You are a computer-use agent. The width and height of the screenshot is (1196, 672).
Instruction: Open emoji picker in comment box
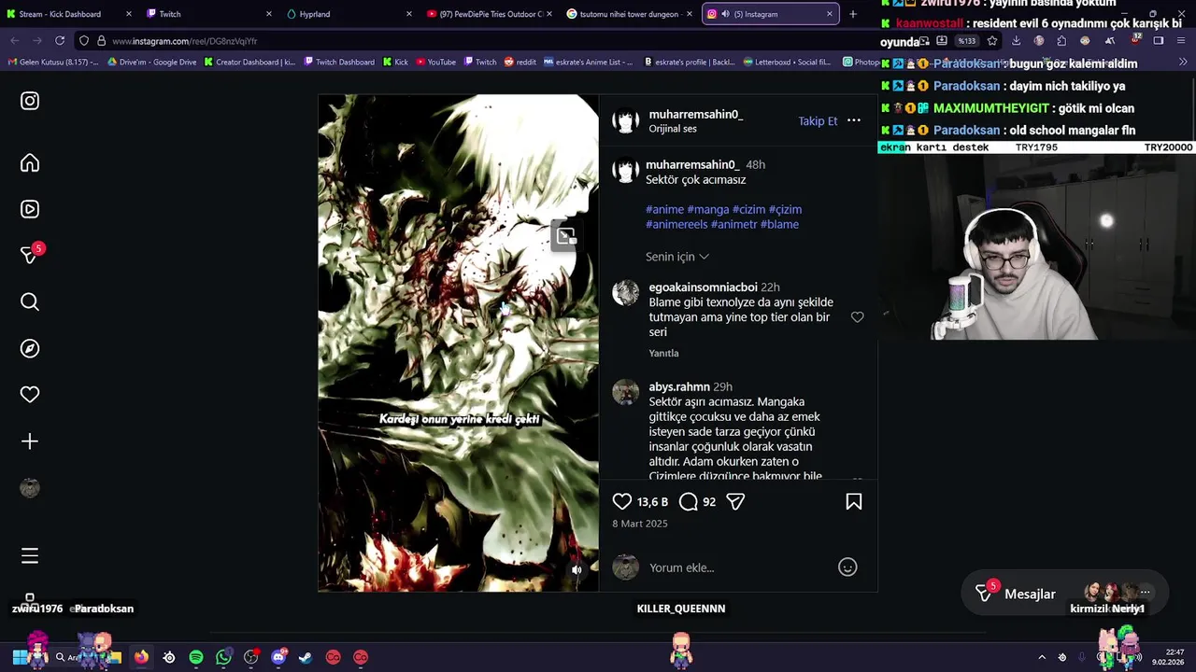pos(847,567)
